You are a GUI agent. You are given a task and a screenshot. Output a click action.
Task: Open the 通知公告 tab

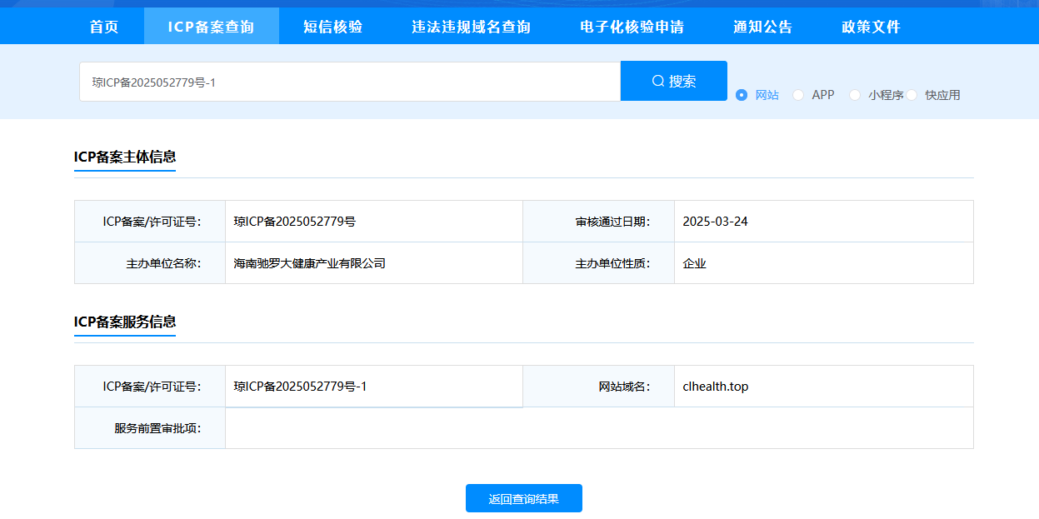pyautogui.click(x=762, y=27)
